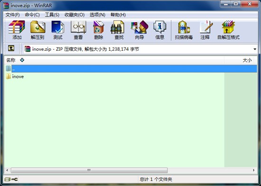The height and width of the screenshot is (186, 261).
Task: Open the Tools (工具) menu
Action: 52,15
